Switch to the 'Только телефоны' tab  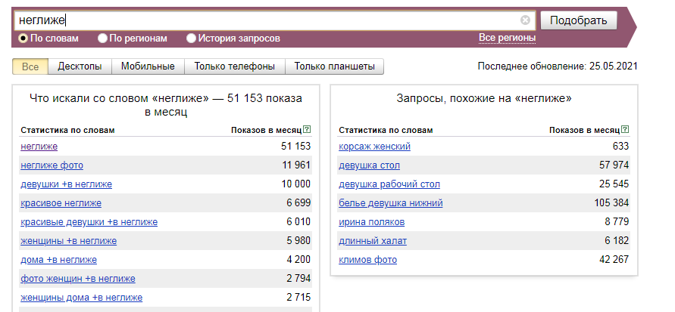[x=235, y=66]
